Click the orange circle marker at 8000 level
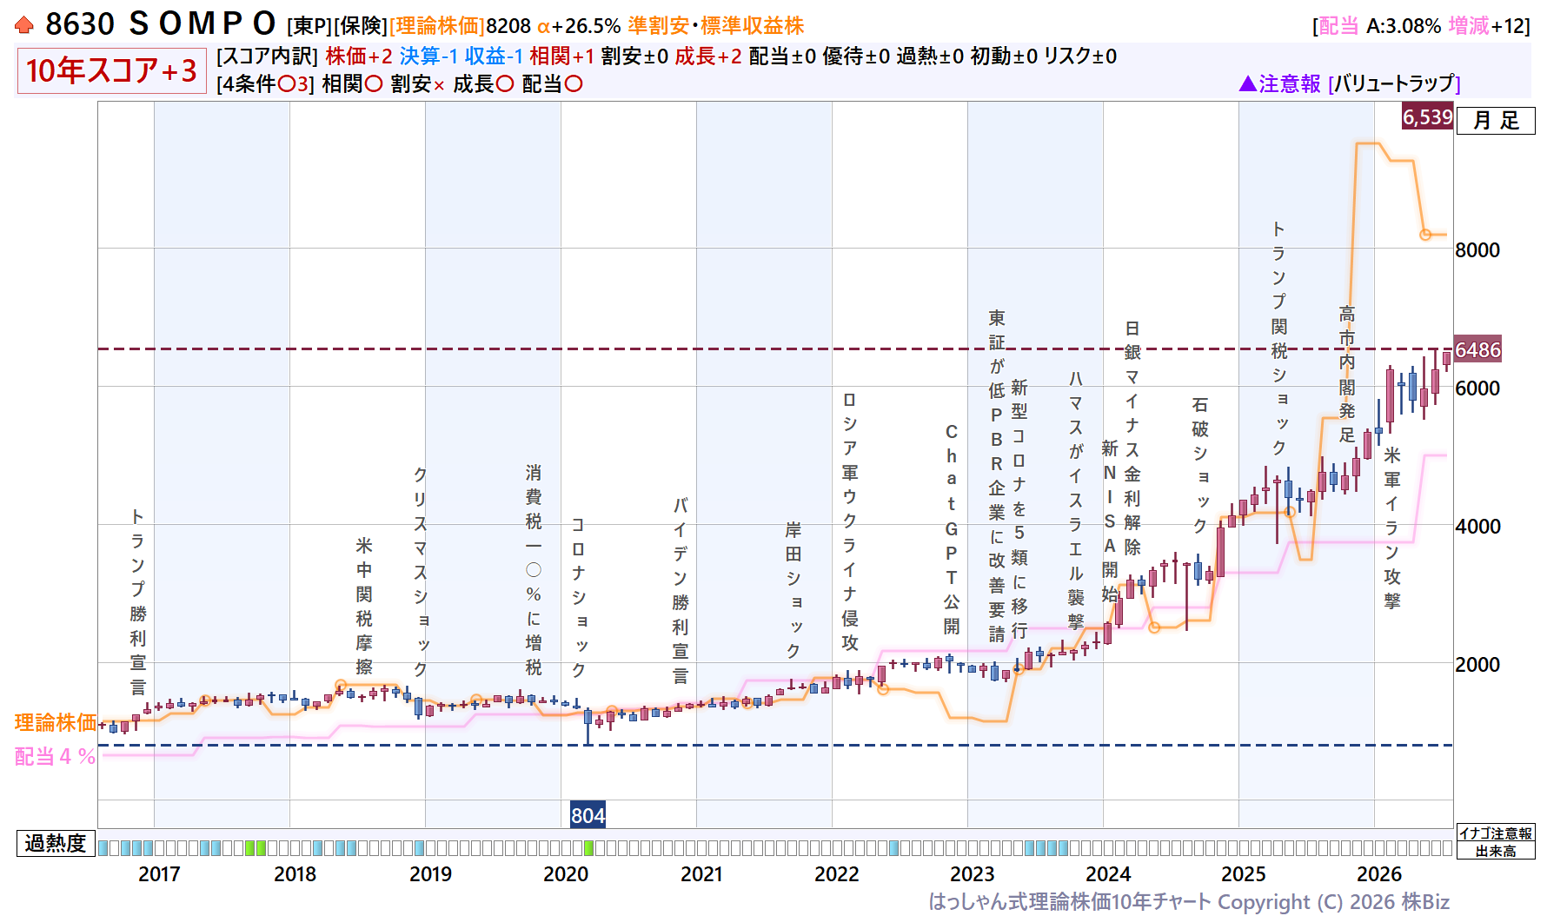1547x916 pixels. click(x=1425, y=235)
